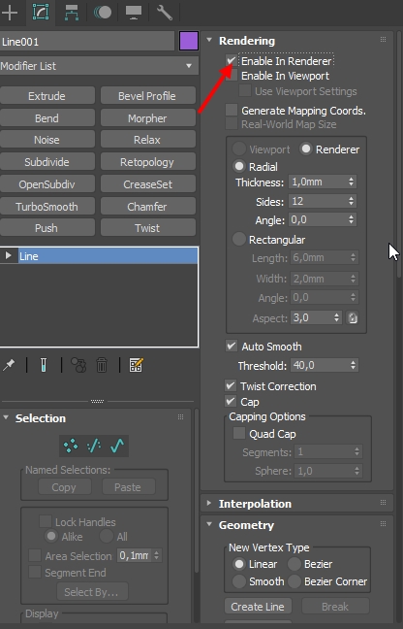Open the Display panel monitor icon
Viewport: 403px width, 629px height.
pyautogui.click(x=134, y=13)
